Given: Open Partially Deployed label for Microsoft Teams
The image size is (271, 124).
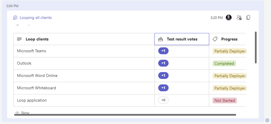Looking at the screenshot, I should pos(229,51).
